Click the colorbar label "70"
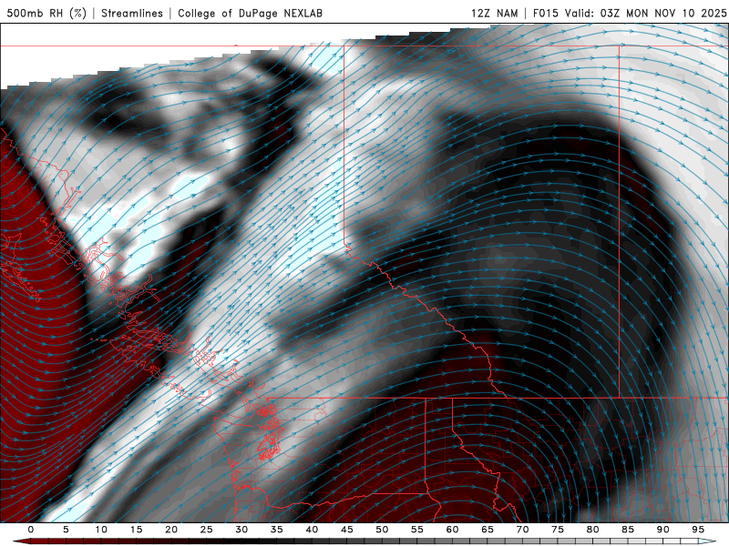729x546 pixels. [522, 530]
